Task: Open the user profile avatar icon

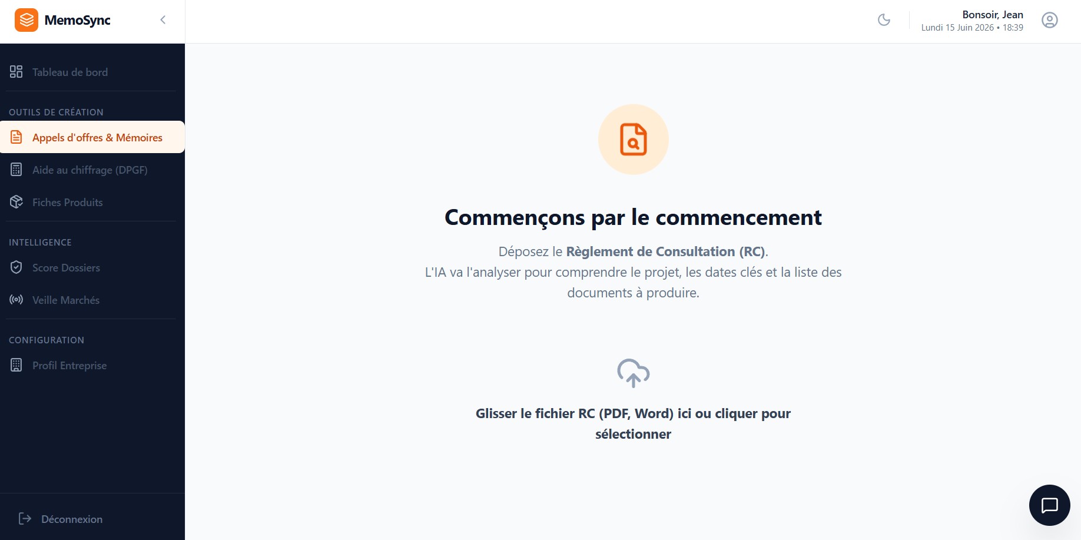Action: pos(1049,20)
